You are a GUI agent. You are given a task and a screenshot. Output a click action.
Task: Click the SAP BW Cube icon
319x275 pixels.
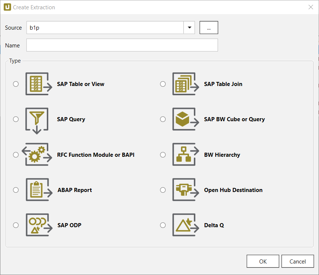(186, 119)
